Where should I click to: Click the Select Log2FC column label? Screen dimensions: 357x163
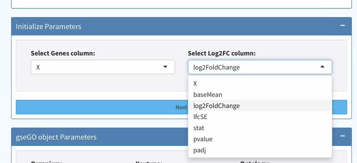click(222, 53)
